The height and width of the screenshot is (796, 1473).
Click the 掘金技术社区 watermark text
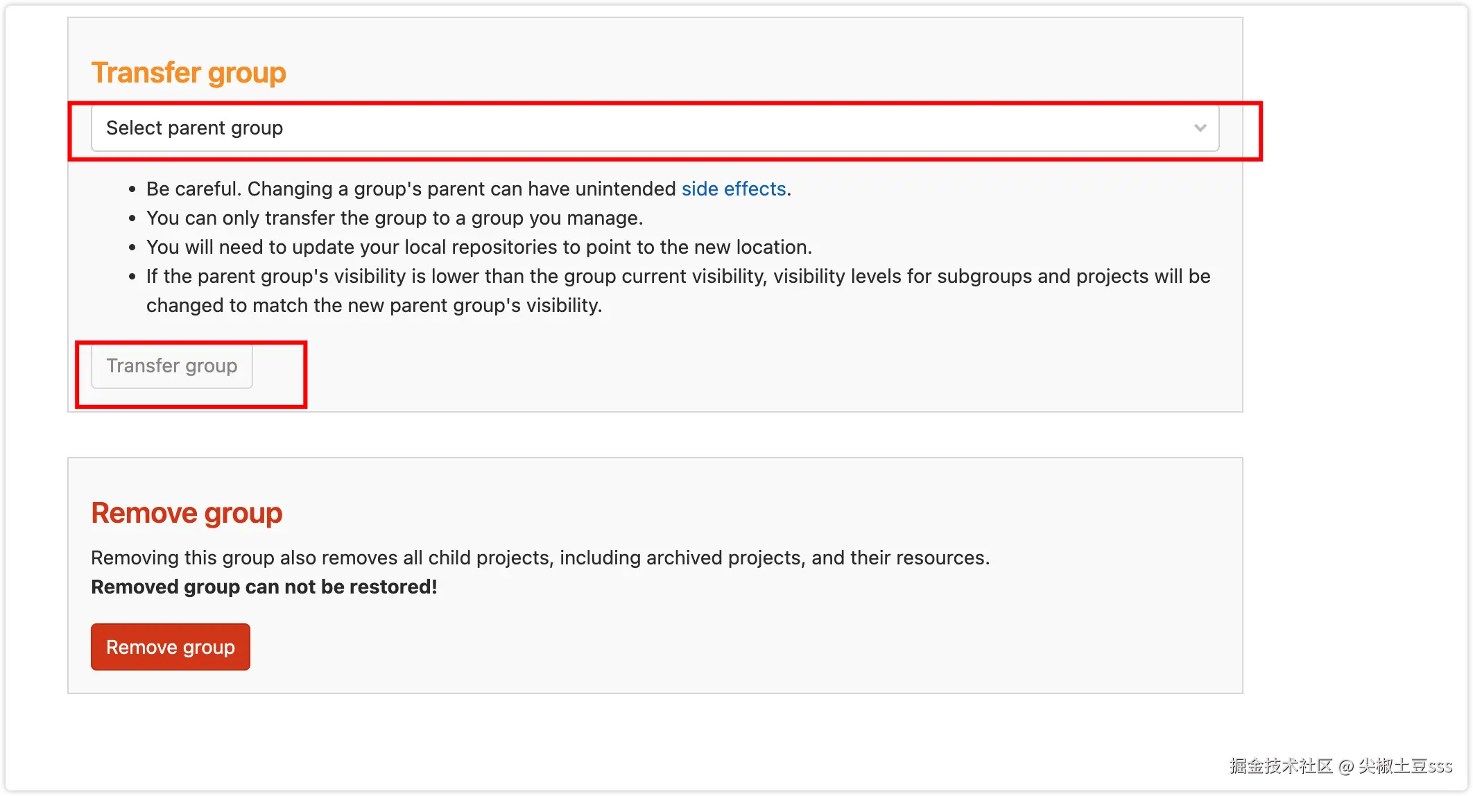(1280, 765)
